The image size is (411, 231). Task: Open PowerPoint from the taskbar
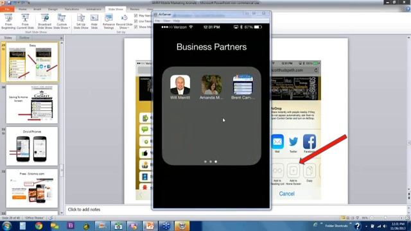pyautogui.click(x=150, y=226)
